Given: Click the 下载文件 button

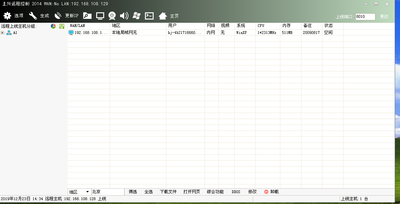Looking at the screenshot, I should pyautogui.click(x=168, y=192).
